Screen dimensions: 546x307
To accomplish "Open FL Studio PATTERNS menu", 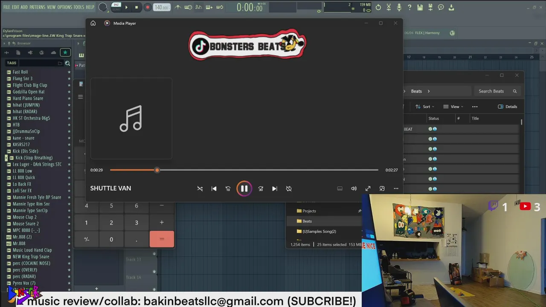I will pos(37,7).
